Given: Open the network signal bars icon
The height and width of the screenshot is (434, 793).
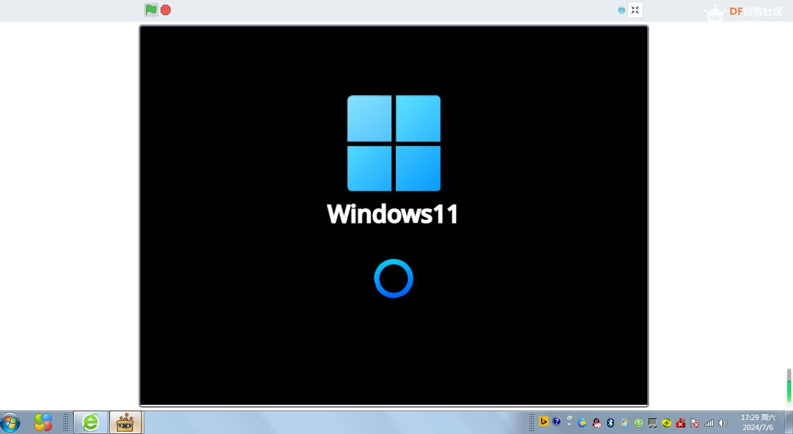Looking at the screenshot, I should pos(709,423).
